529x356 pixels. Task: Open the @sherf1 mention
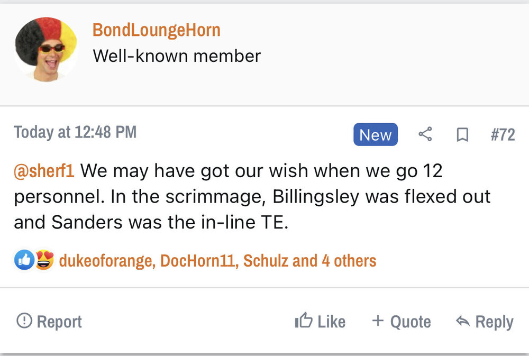[44, 171]
